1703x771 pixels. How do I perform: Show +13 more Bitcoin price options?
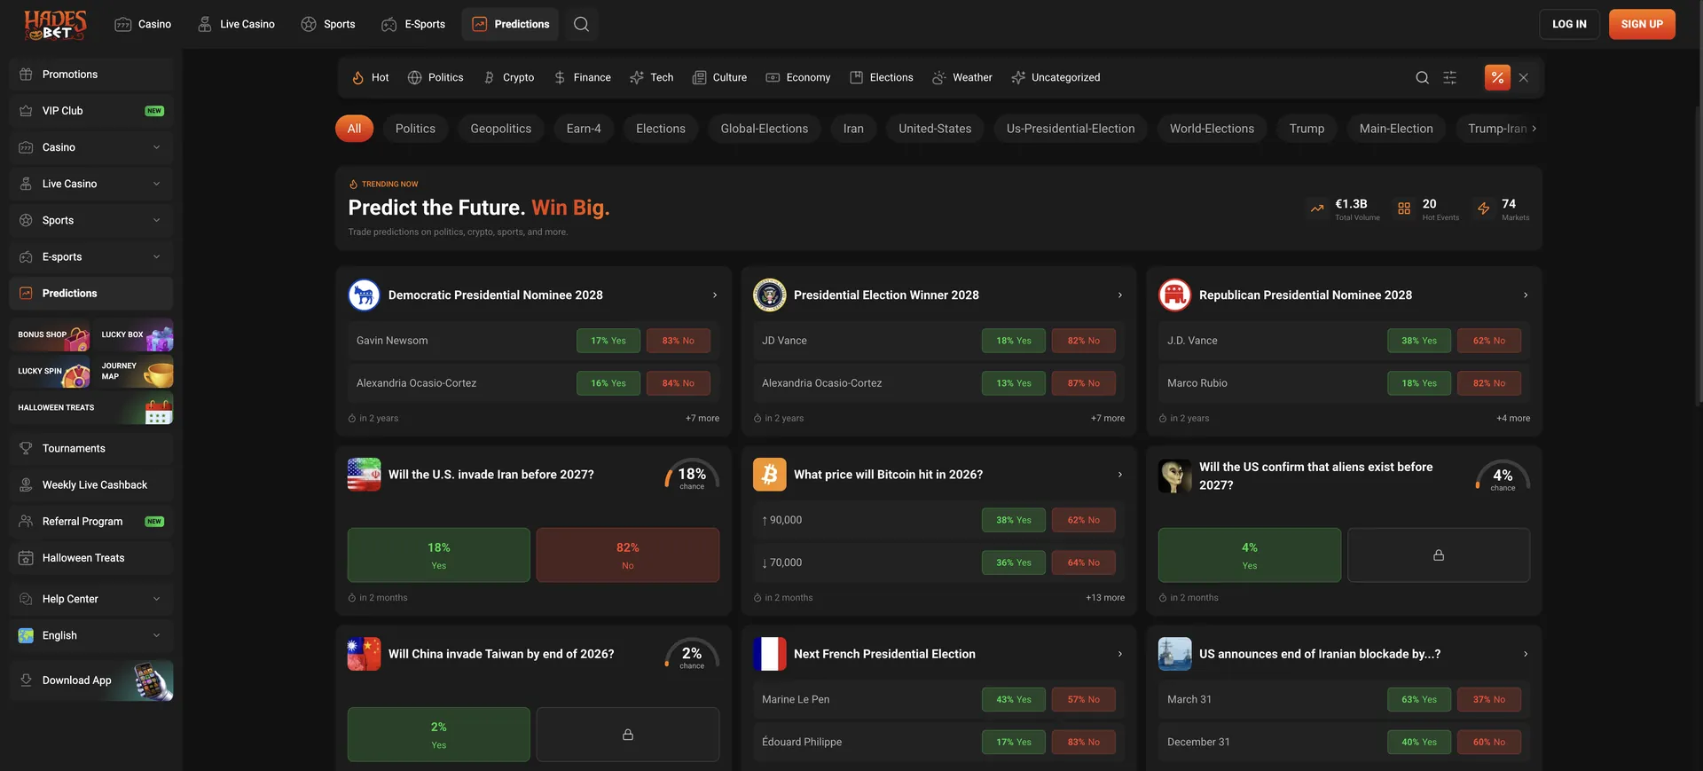click(1105, 598)
